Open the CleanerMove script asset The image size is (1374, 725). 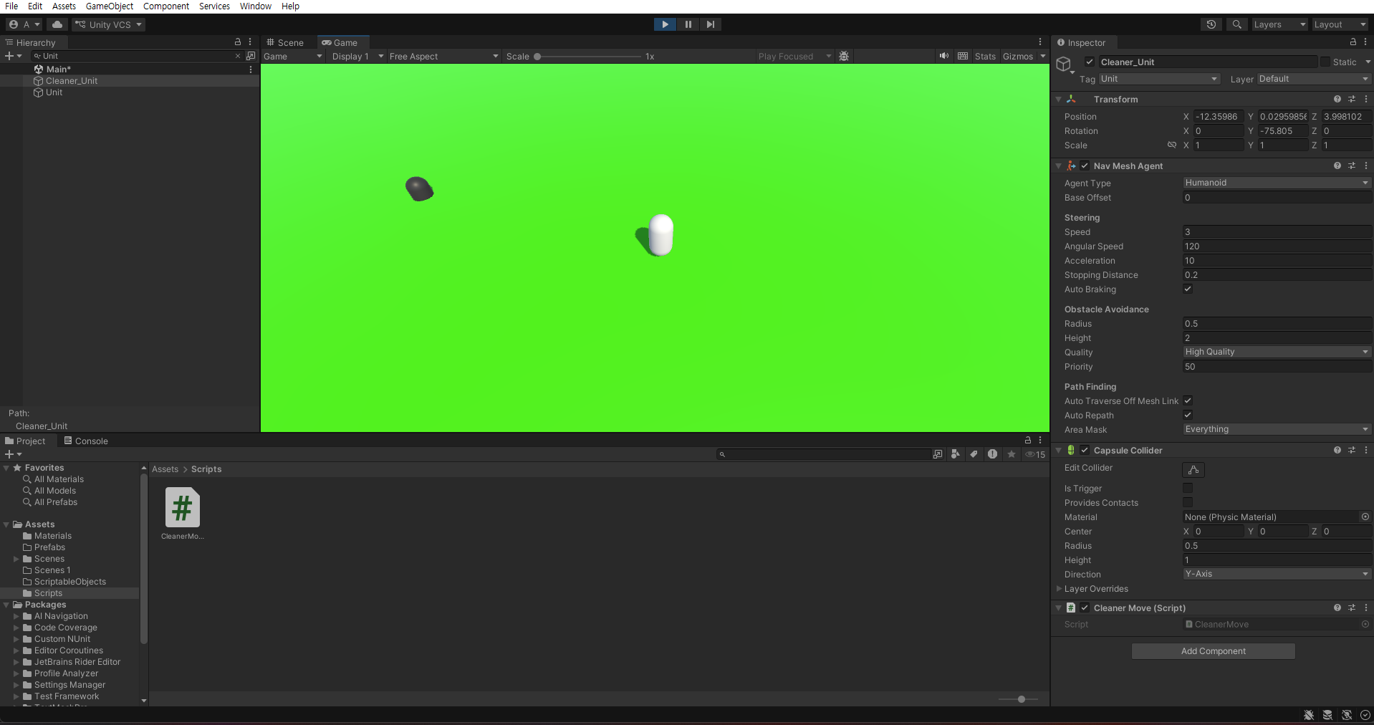(182, 507)
